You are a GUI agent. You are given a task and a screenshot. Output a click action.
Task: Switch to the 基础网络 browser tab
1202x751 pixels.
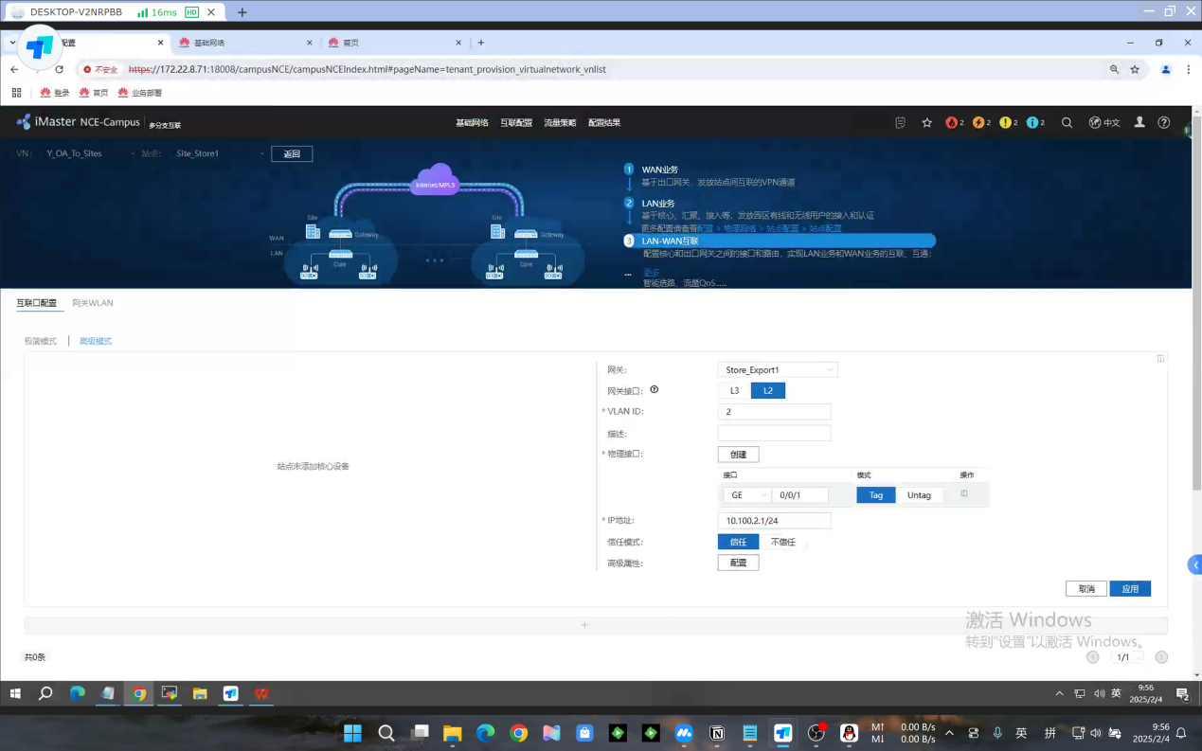pos(246,43)
